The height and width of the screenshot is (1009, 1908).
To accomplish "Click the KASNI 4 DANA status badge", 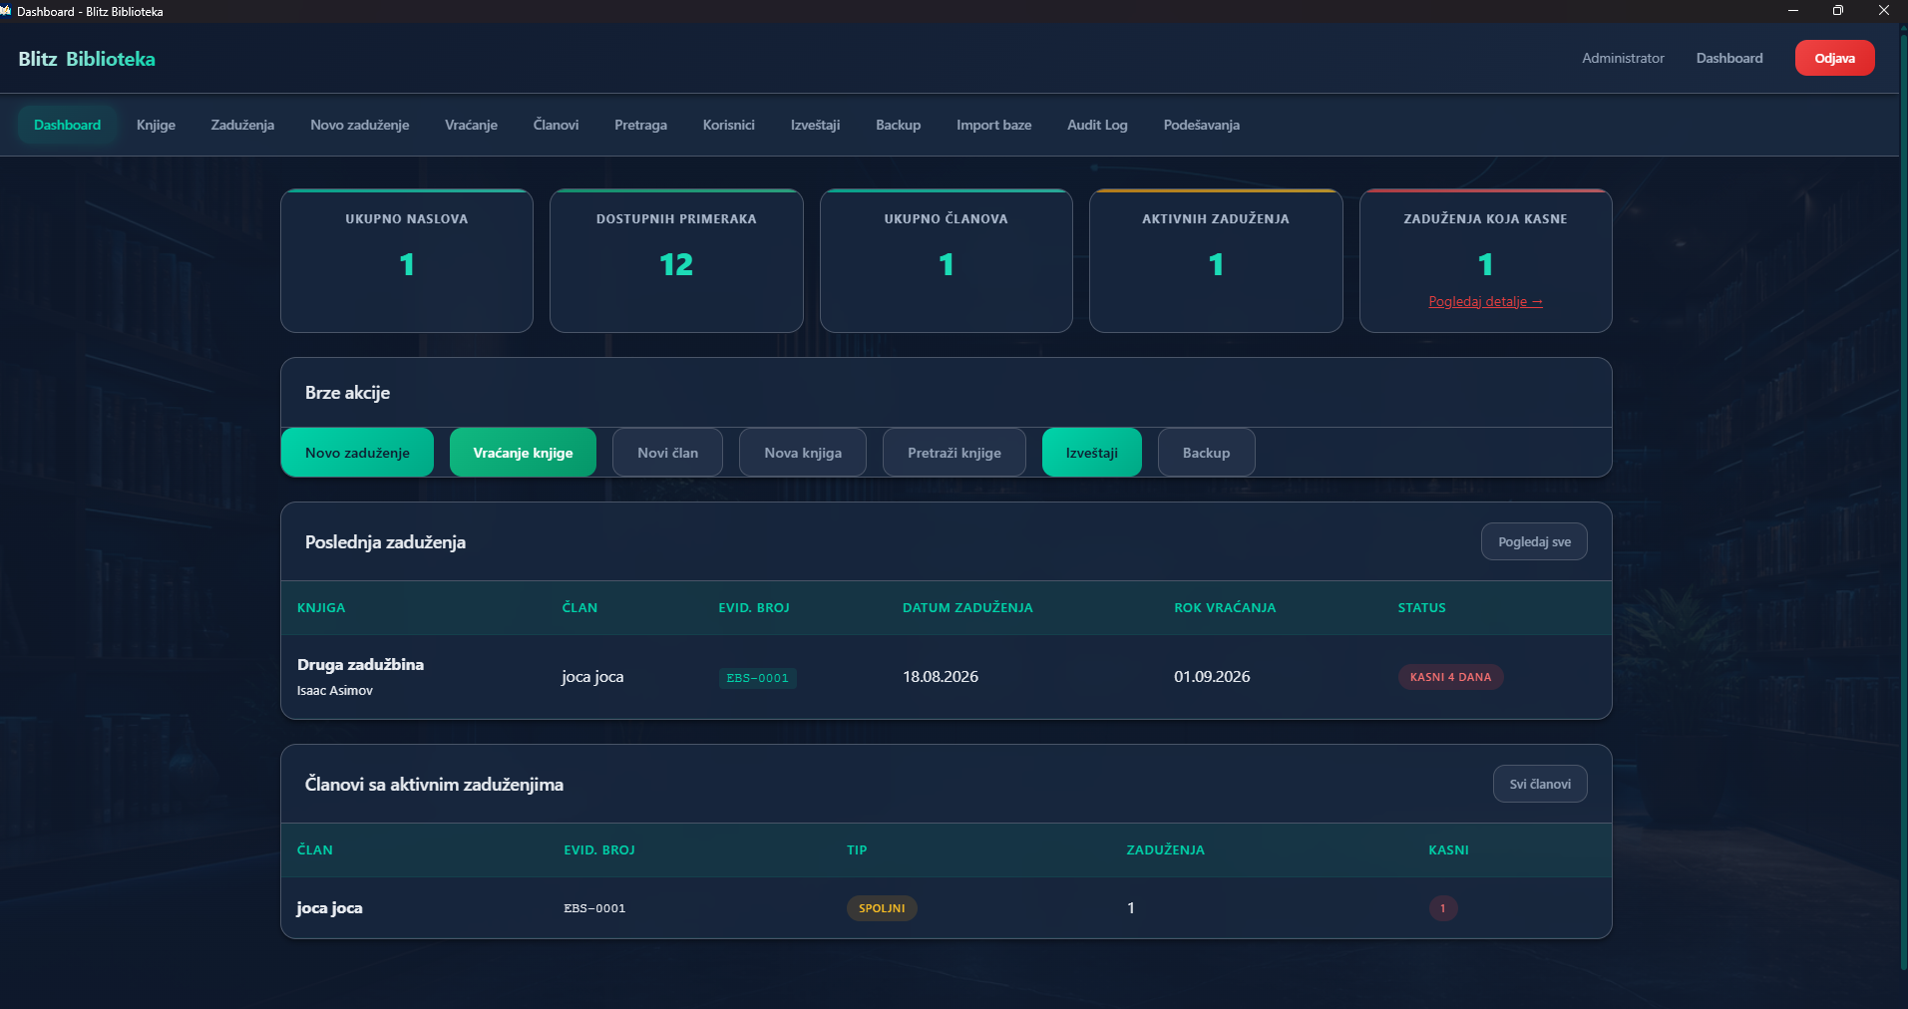I will point(1450,677).
